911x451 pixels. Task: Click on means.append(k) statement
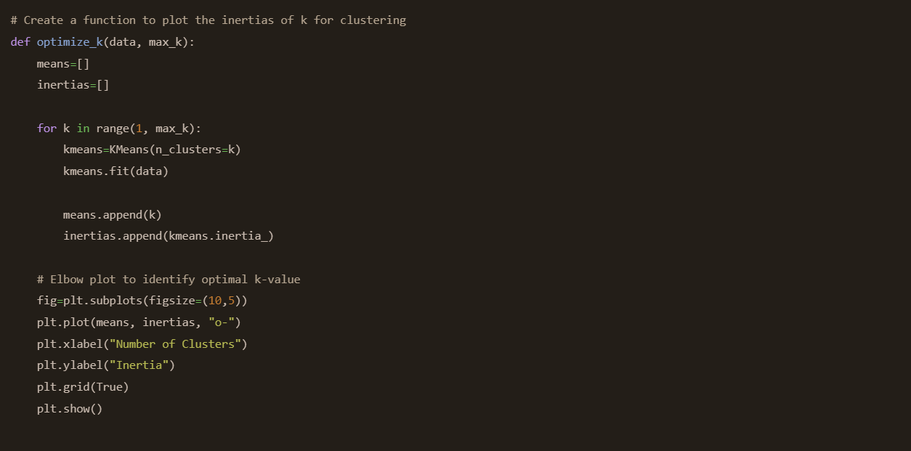[x=113, y=215]
